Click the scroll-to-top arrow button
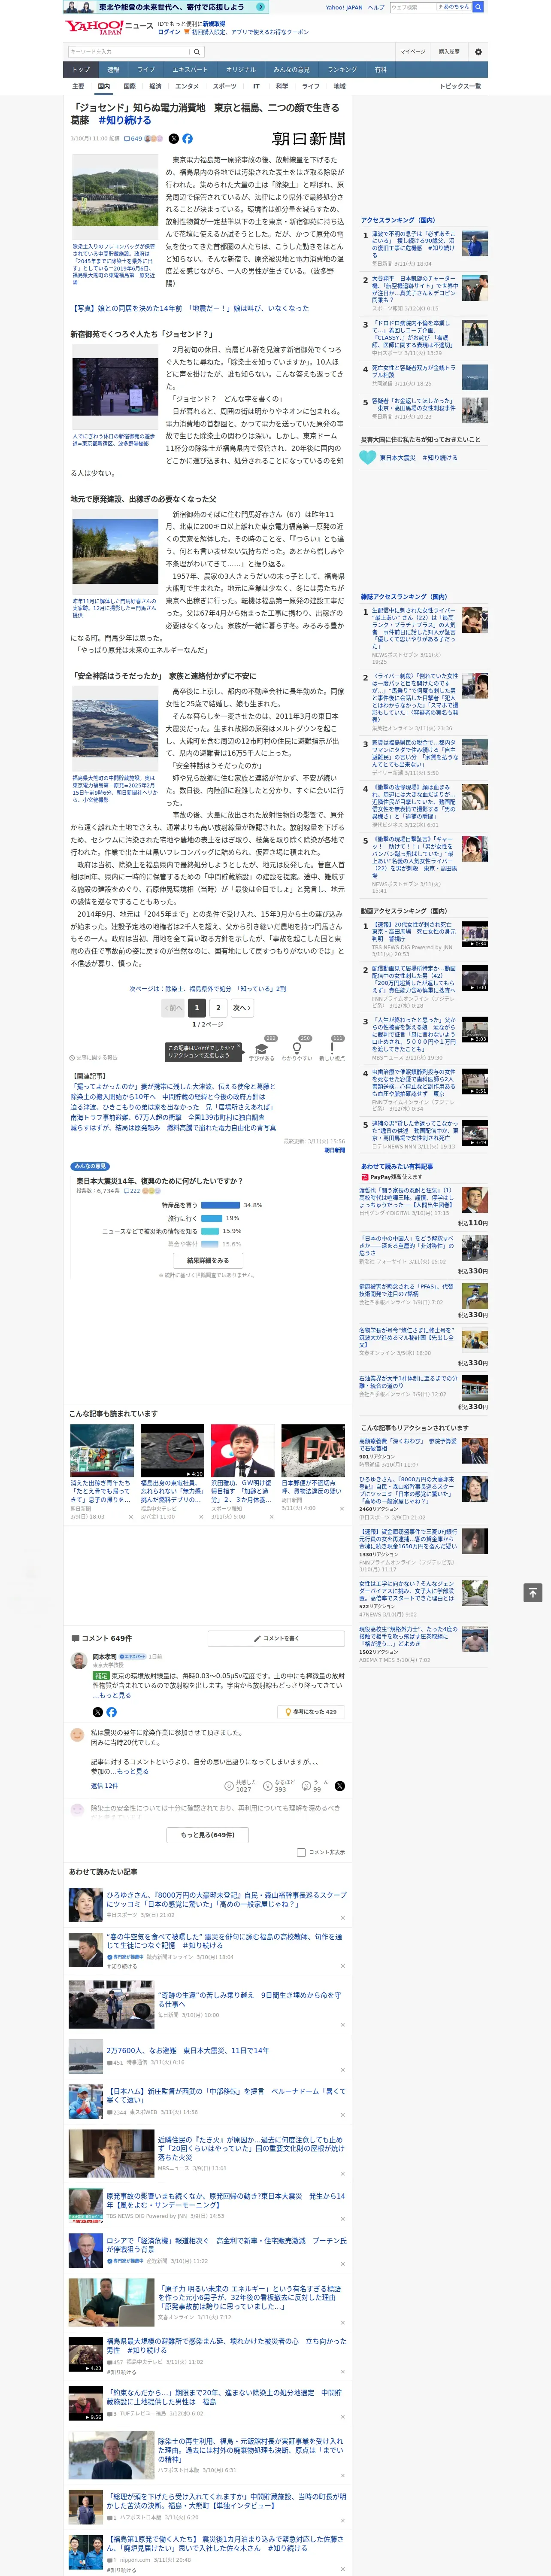This screenshot has width=551, height=2576. 533,1592
